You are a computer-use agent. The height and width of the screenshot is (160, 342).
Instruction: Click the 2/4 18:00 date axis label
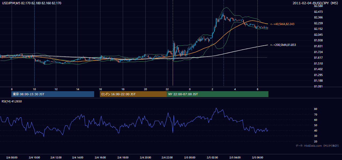tap(123, 158)
